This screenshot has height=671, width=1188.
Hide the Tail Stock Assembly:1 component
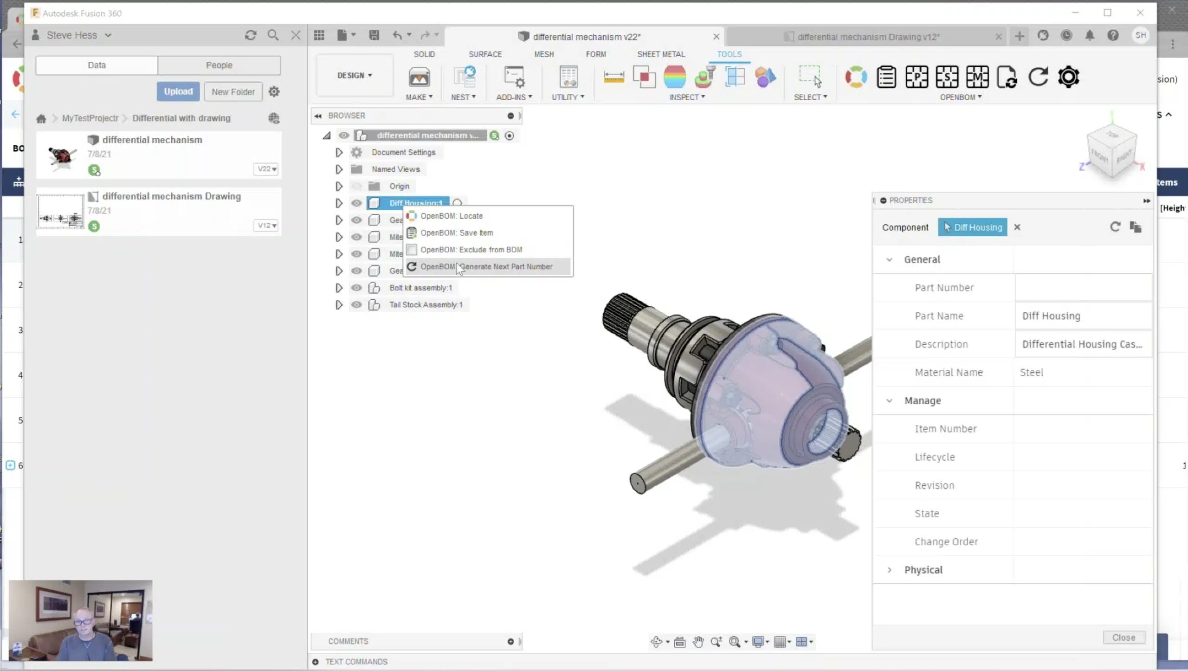tap(356, 305)
